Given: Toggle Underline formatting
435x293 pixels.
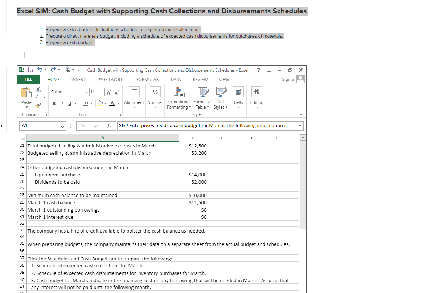Looking at the screenshot, I should click(x=69, y=104).
